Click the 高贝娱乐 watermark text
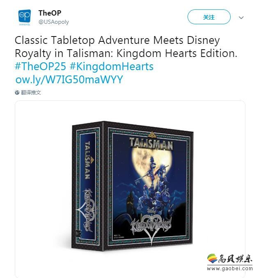This screenshot has width=259, height=278. coord(235,259)
